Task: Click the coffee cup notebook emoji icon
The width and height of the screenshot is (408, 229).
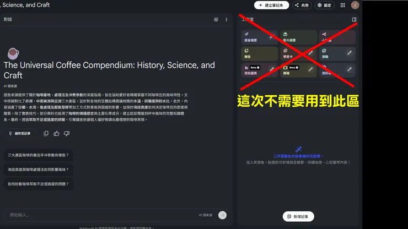Action: (13, 53)
